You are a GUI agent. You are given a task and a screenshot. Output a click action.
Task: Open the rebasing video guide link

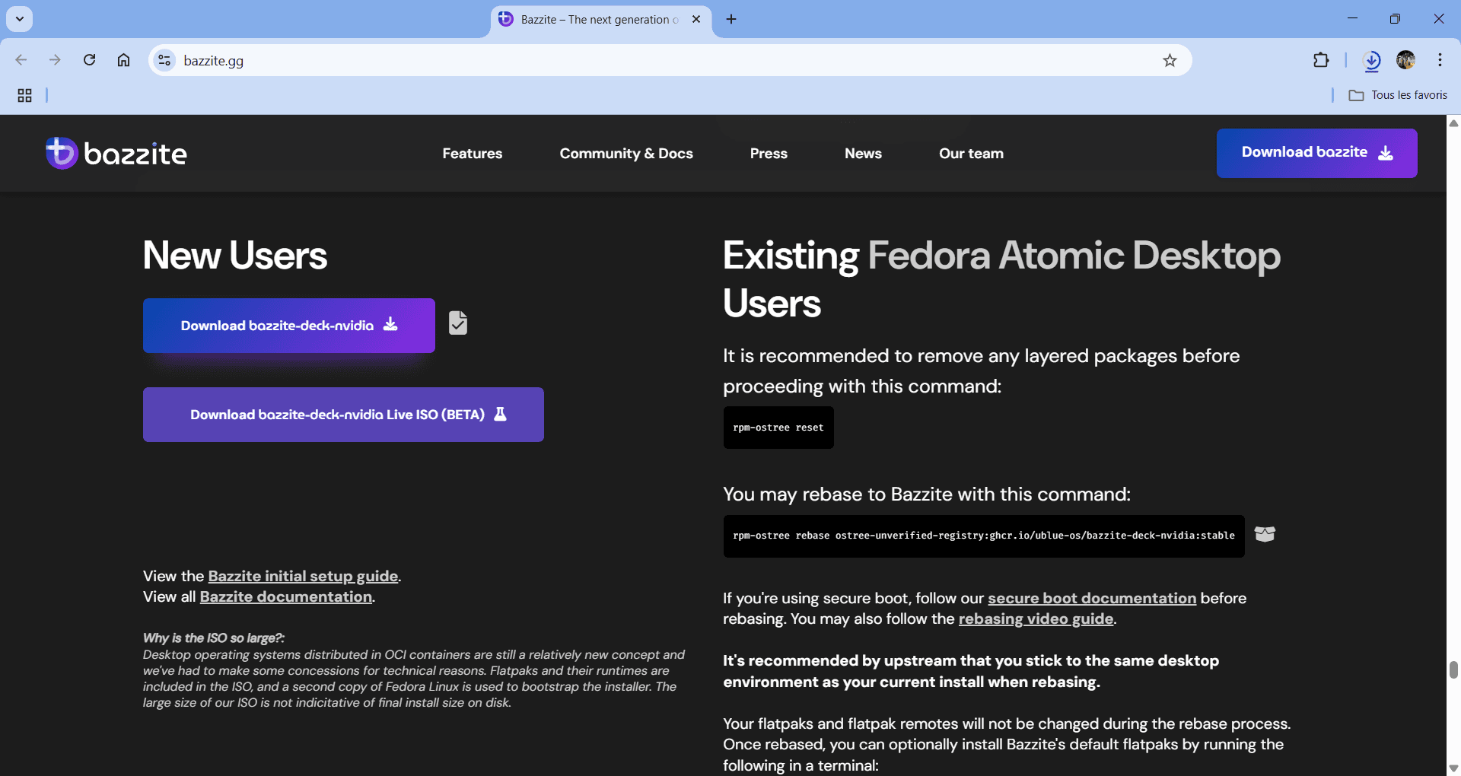1036,619
